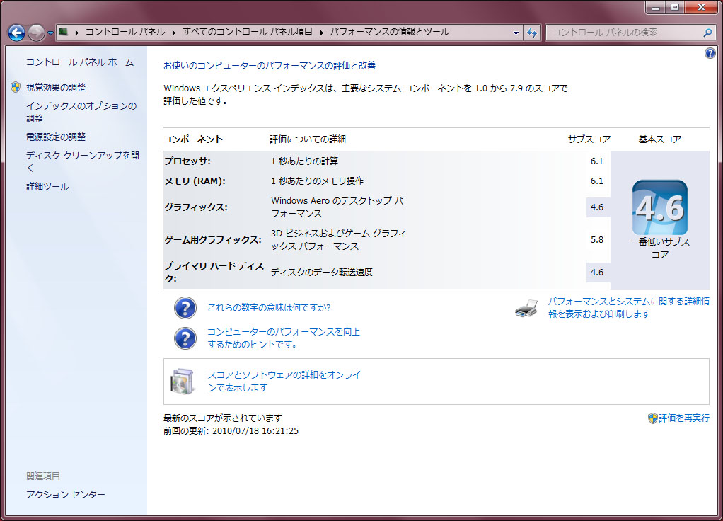Viewport: 723px width, 521px height.
Task: Click the blue Back navigation arrow
Action: pos(16,33)
